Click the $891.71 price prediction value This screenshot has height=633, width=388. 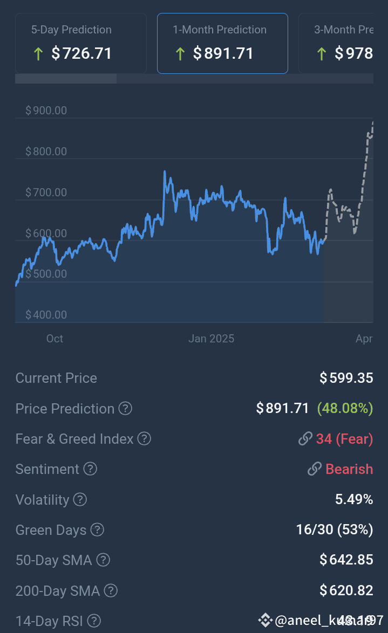click(x=282, y=409)
